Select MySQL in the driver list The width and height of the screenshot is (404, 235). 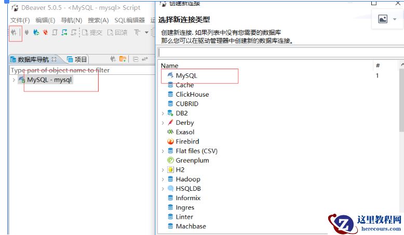(186, 75)
